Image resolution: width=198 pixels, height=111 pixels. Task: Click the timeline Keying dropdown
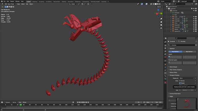pos(15,102)
